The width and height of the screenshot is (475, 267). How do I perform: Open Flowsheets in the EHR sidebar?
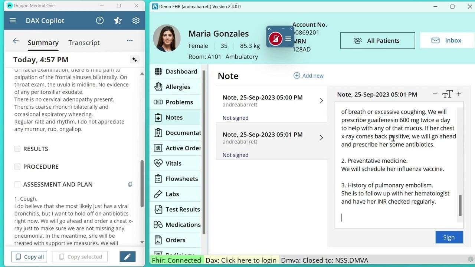(x=176, y=179)
